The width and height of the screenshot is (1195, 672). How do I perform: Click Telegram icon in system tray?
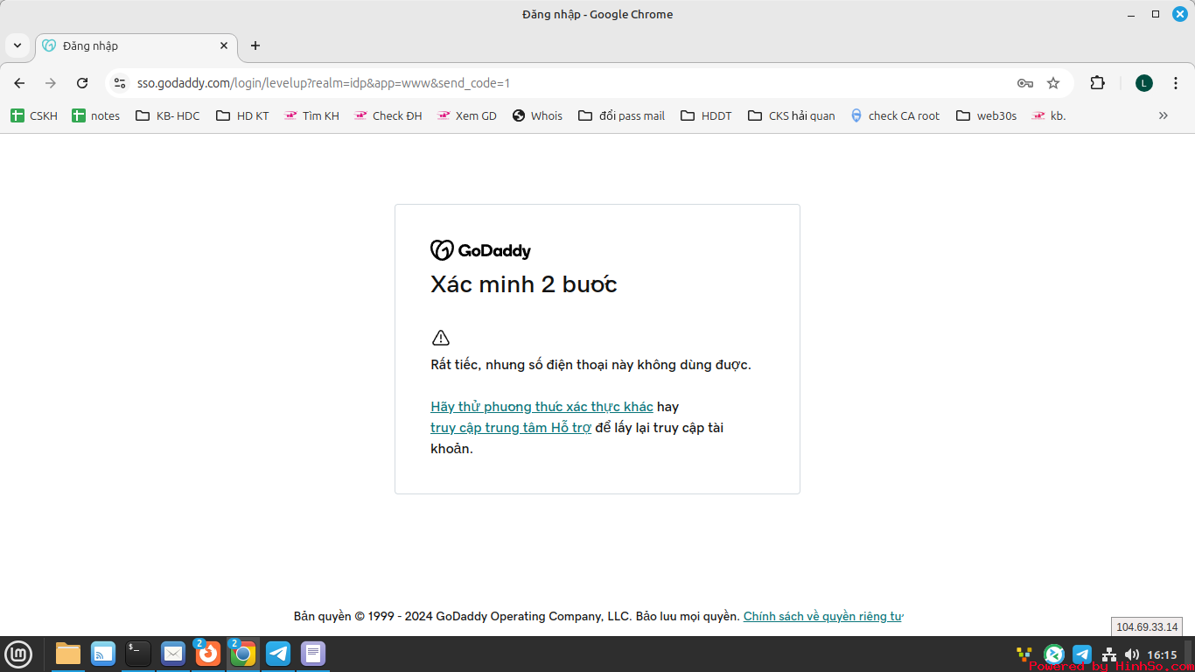coord(1082,654)
